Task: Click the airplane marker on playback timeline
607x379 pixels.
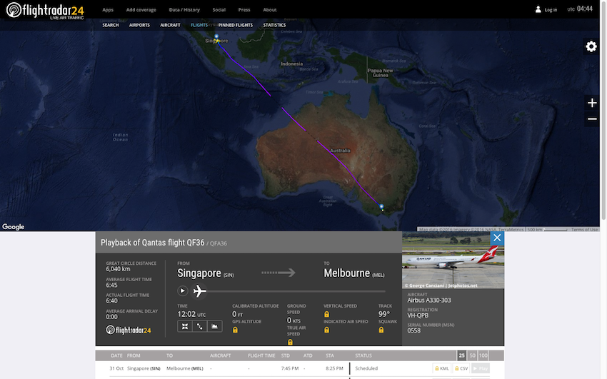Action: (x=199, y=290)
